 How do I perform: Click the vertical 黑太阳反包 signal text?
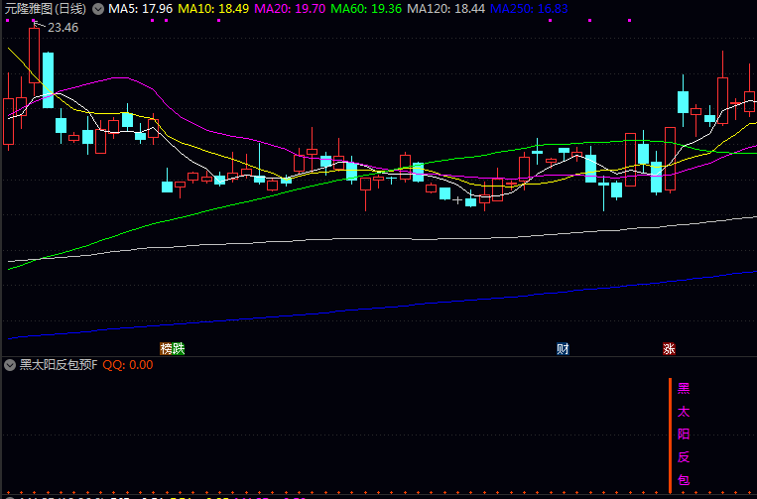(683, 435)
